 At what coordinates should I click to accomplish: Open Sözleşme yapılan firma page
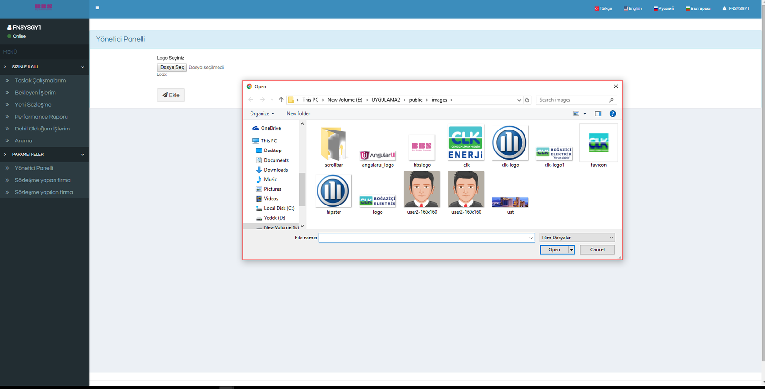(x=44, y=192)
